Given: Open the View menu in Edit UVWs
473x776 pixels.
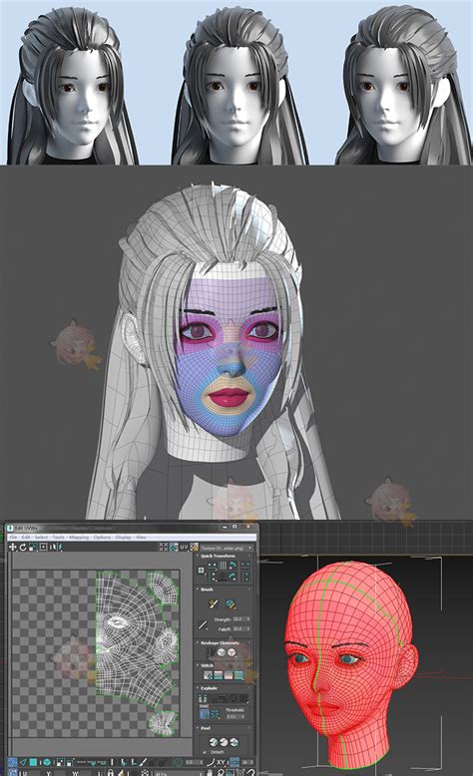Looking at the screenshot, I should click(x=141, y=538).
